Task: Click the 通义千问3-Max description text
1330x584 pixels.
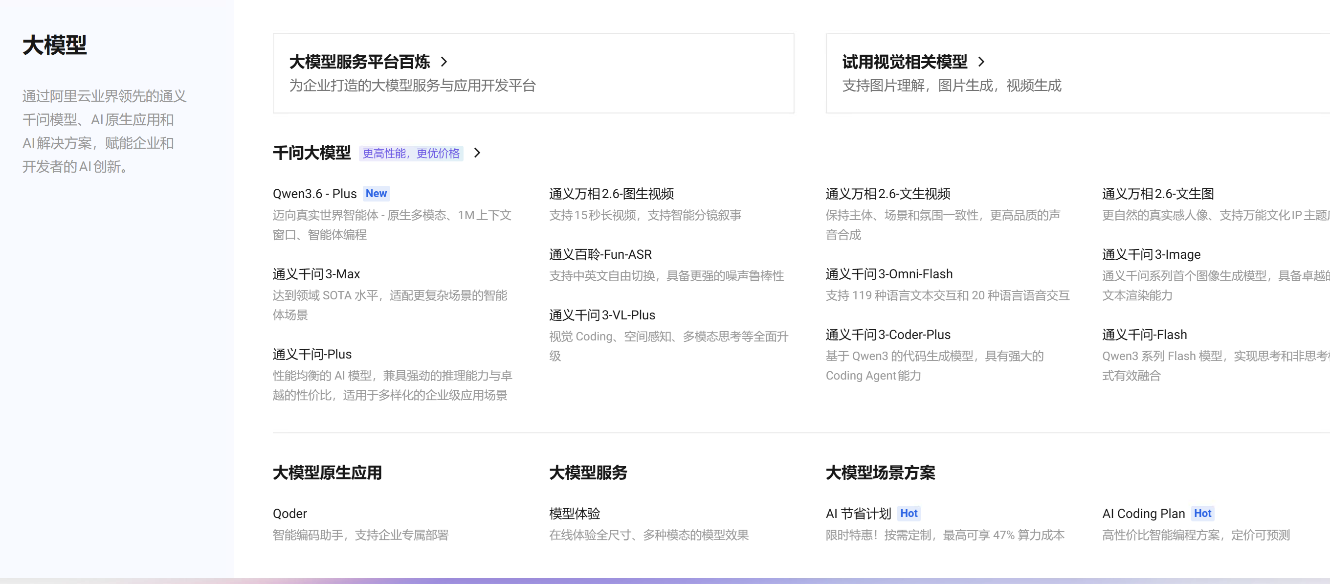Action: [390, 305]
